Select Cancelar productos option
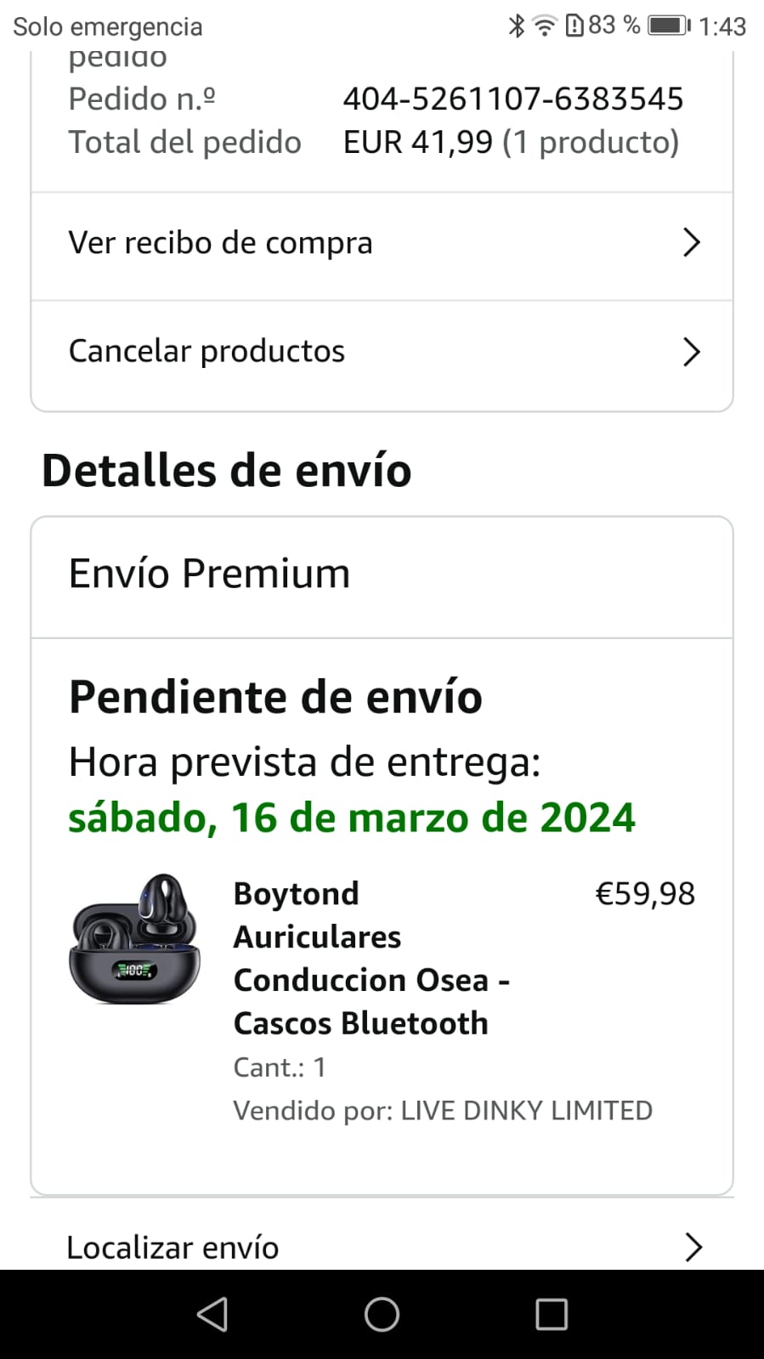Screen dimensions: 764x1359 click(x=207, y=351)
